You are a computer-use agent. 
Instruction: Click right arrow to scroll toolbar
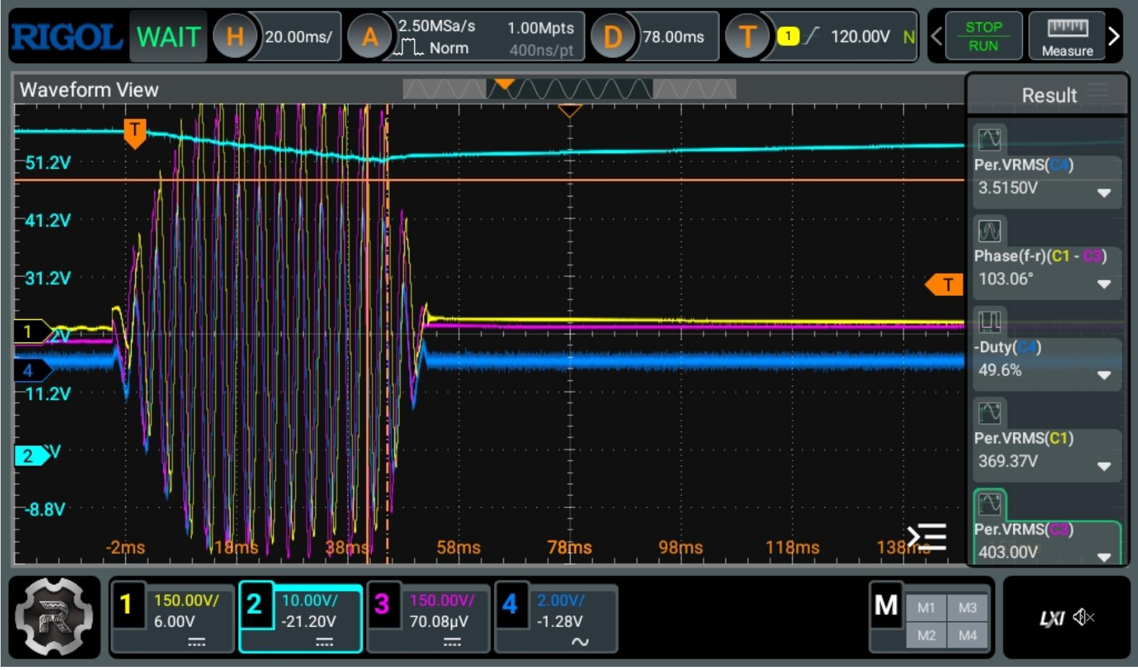[x=1114, y=37]
